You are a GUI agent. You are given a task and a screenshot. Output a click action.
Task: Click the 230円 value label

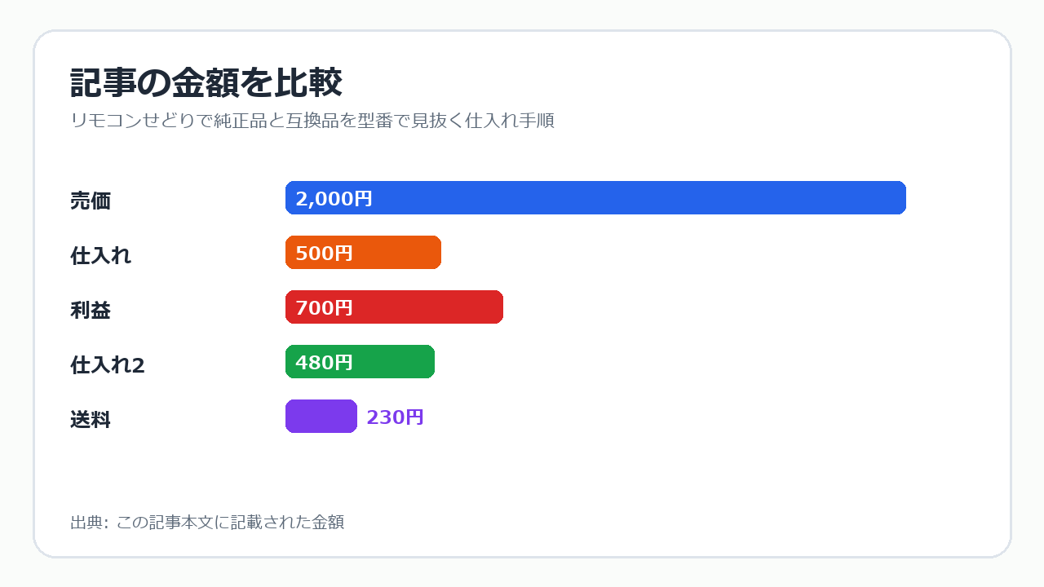pos(395,417)
